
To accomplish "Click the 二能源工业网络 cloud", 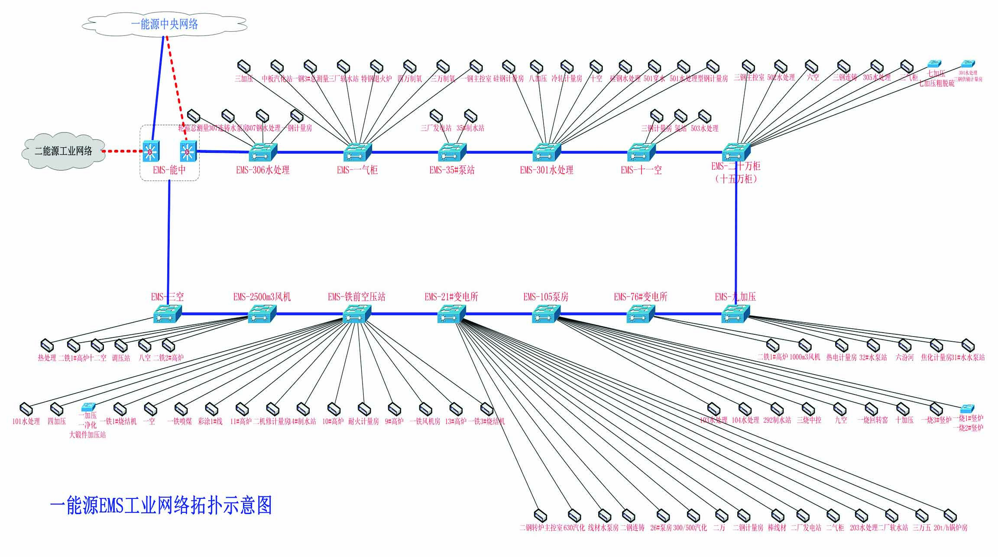I will point(64,152).
